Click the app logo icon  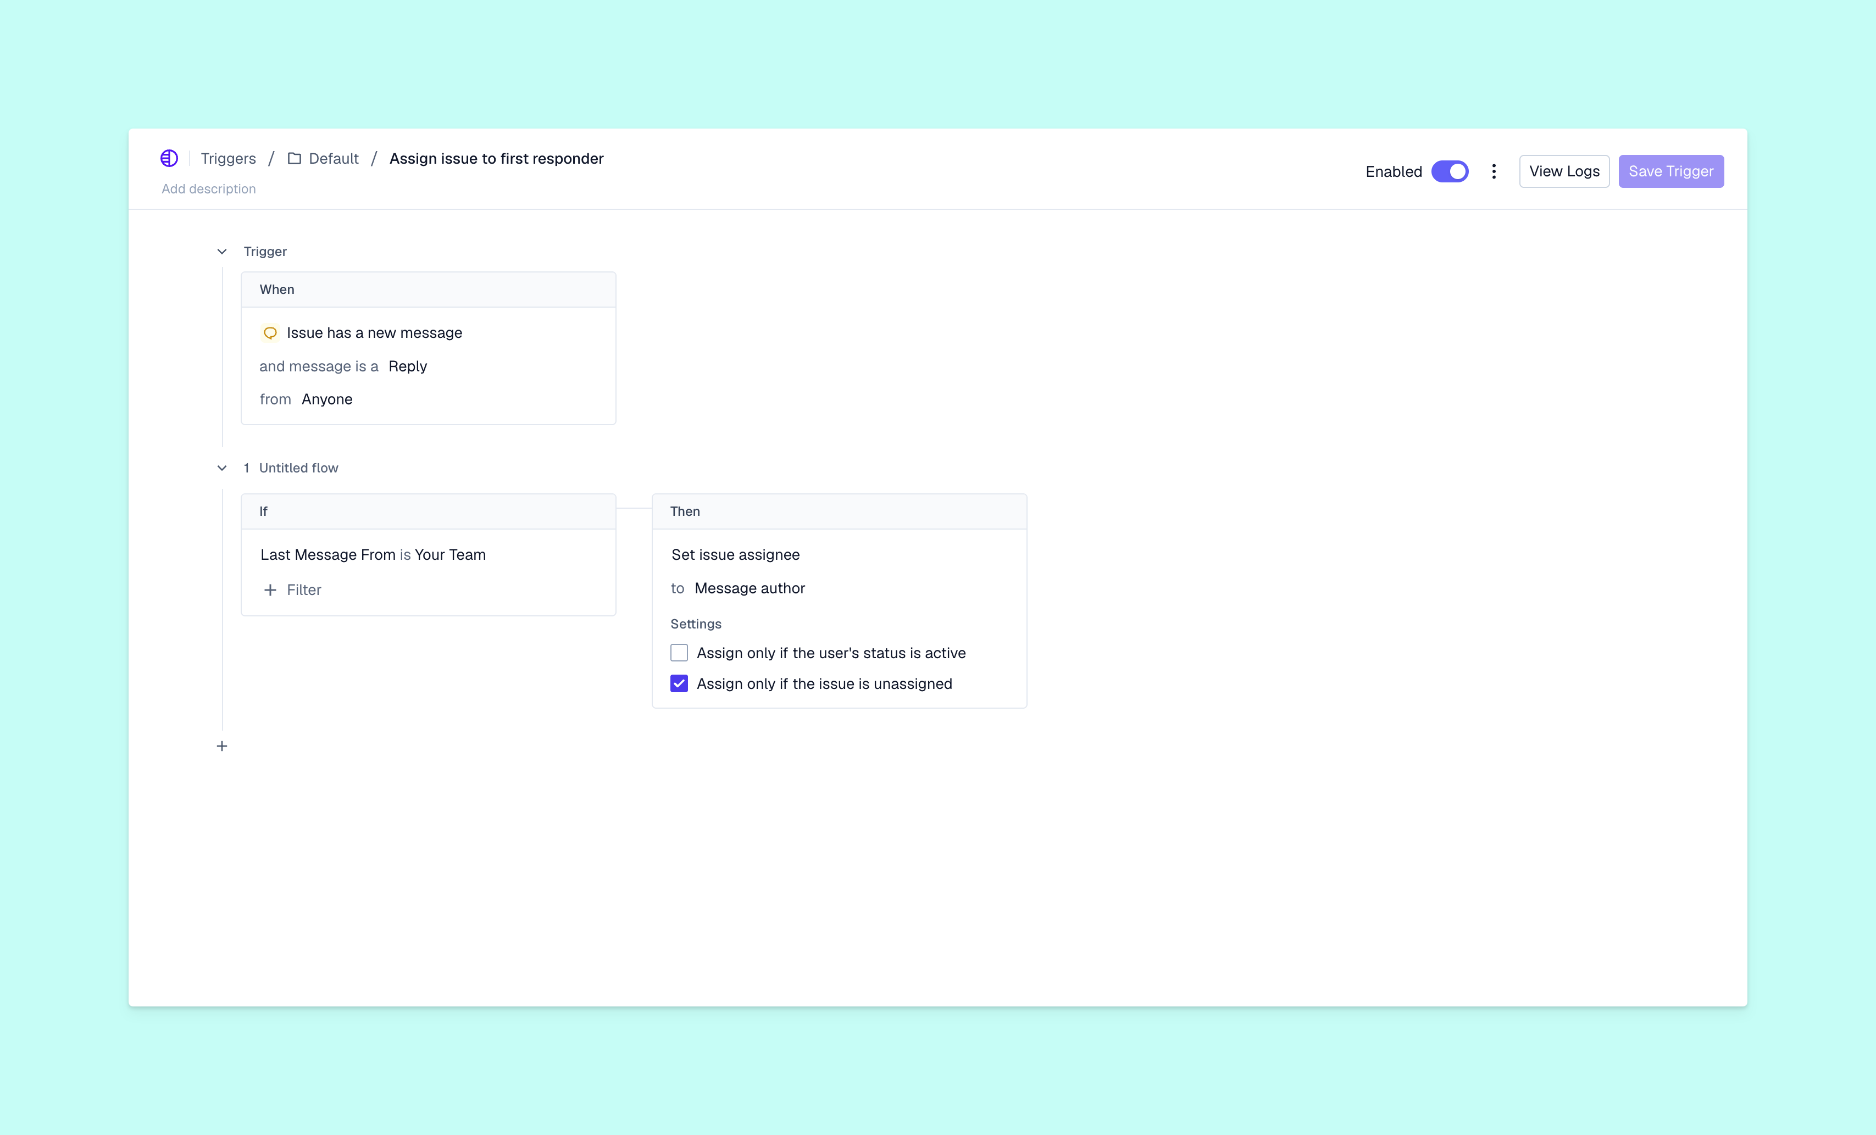coord(169,158)
